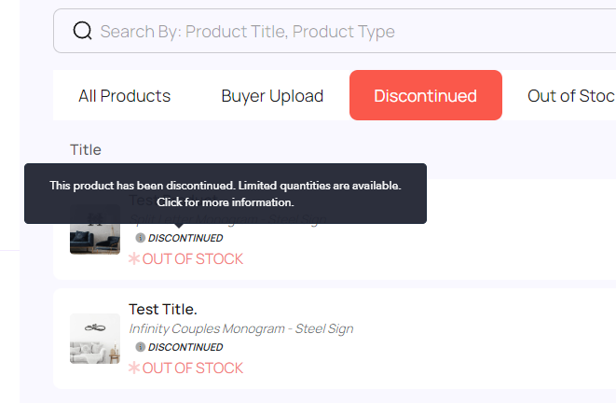
Task: Click DISCONTINUED label on Split Letter Monogram row
Action: [x=185, y=238]
